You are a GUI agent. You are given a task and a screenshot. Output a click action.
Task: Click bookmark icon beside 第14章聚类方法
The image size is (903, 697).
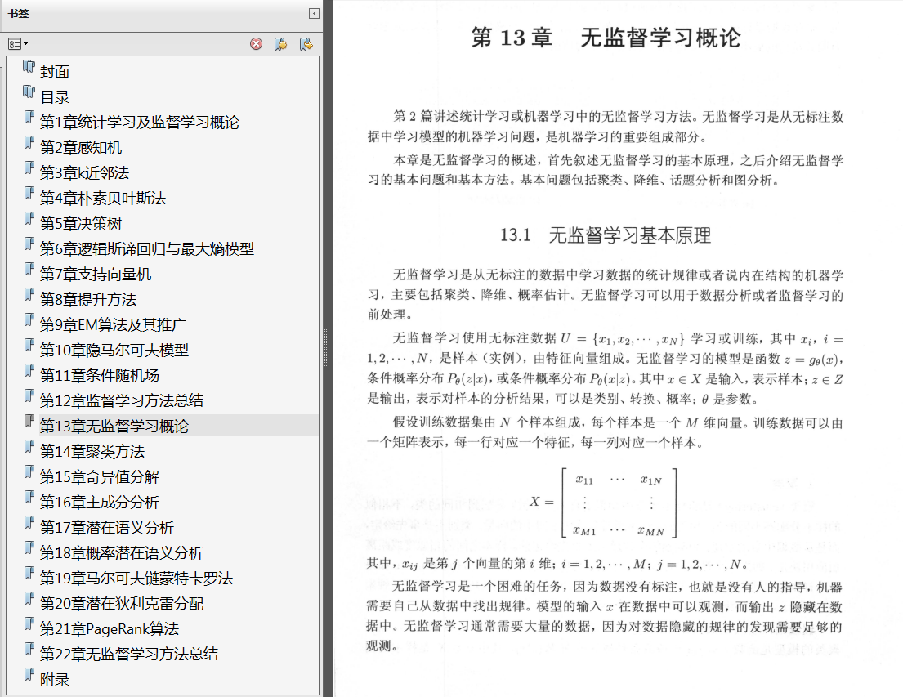tap(29, 446)
